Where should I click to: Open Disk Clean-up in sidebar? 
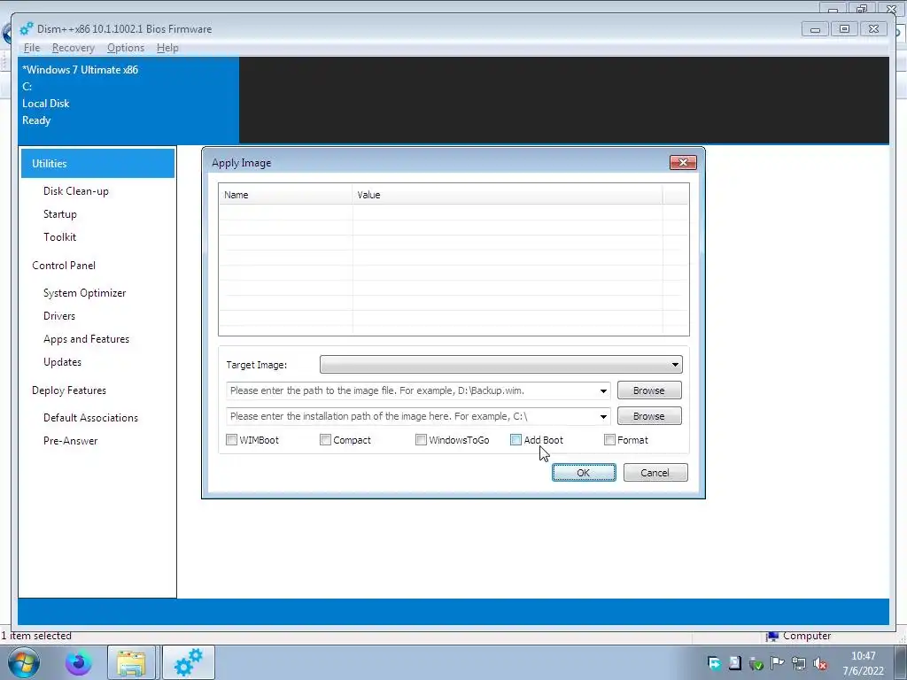[x=76, y=191]
